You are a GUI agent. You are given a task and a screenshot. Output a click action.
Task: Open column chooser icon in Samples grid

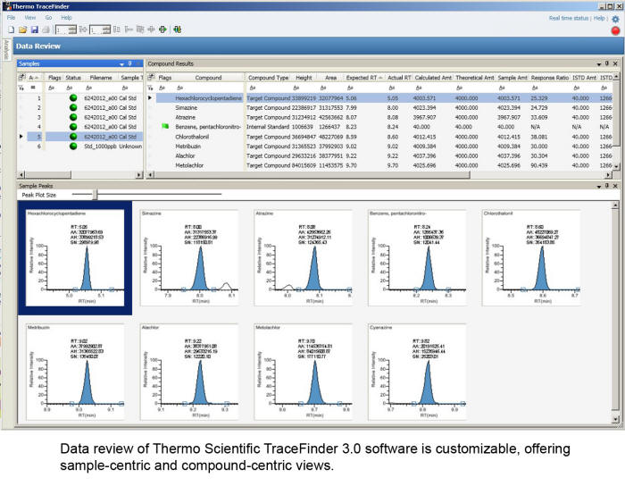pyautogui.click(x=22, y=78)
